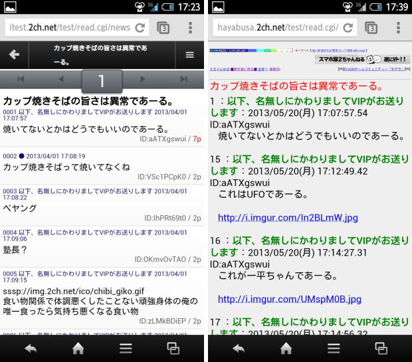This screenshot has width=412, height=362.
Task: Jump to the last page of the thread
Action: click(183, 80)
